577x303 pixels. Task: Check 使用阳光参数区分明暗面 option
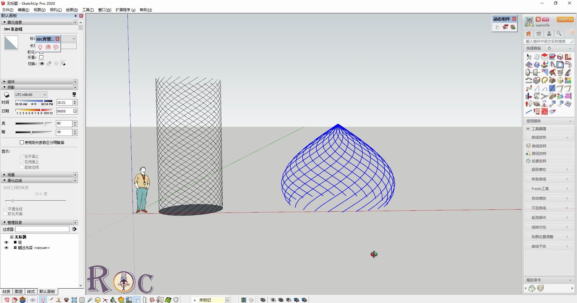[x=21, y=142]
